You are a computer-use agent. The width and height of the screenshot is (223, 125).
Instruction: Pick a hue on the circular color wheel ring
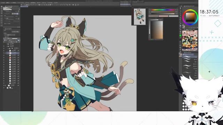click(183, 17)
